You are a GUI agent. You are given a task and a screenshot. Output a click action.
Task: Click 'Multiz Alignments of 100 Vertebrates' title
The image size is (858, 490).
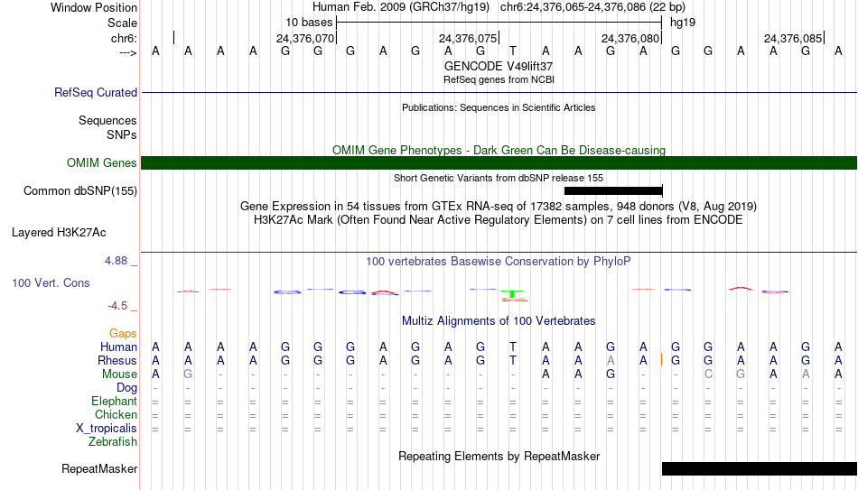pyautogui.click(x=499, y=321)
